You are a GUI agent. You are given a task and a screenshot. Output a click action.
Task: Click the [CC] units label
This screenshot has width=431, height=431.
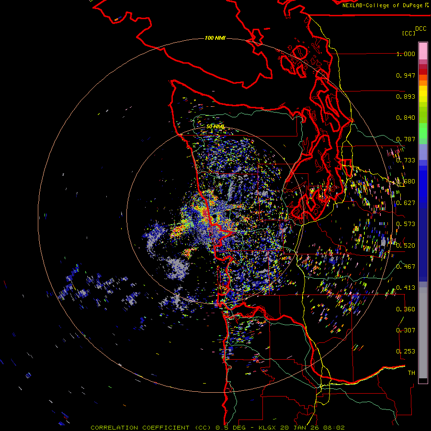tap(409, 33)
